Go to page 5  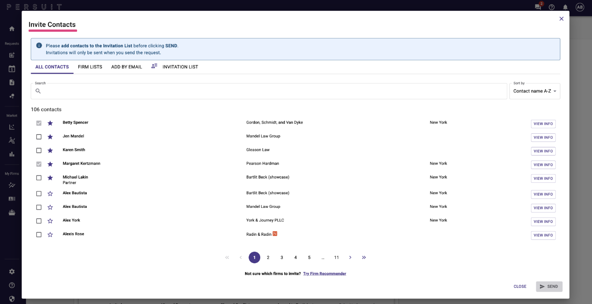pos(309,257)
